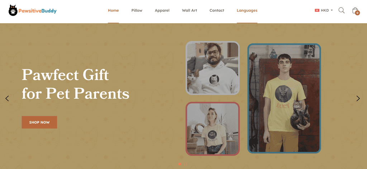
Task: Select the second carousel dot indicator
Action: [185, 164]
